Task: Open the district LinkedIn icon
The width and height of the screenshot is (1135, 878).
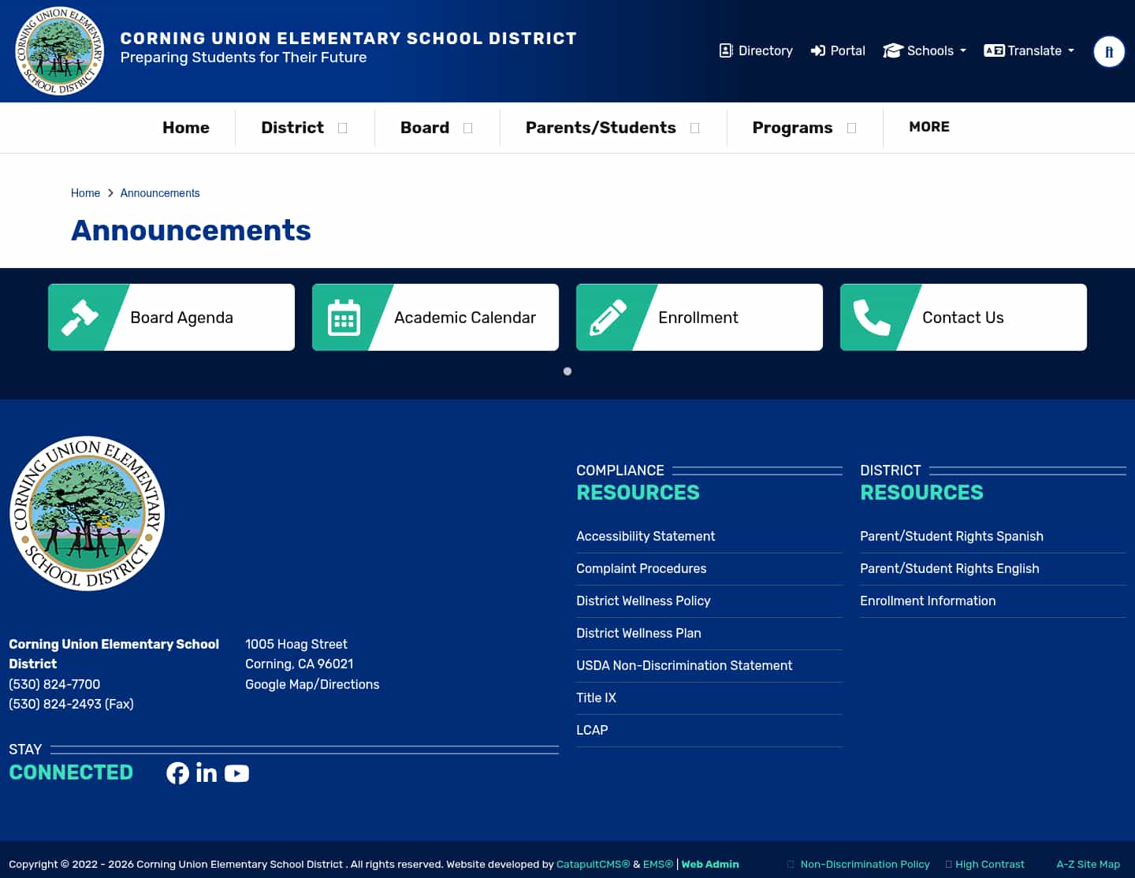Action: [207, 773]
